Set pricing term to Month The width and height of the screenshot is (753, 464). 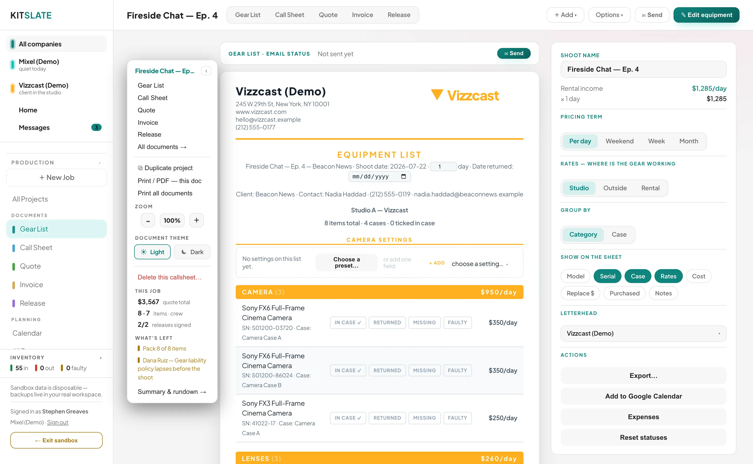689,141
